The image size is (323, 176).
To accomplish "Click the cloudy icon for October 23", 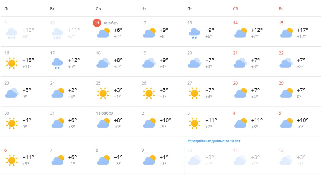I will coord(12,93).
